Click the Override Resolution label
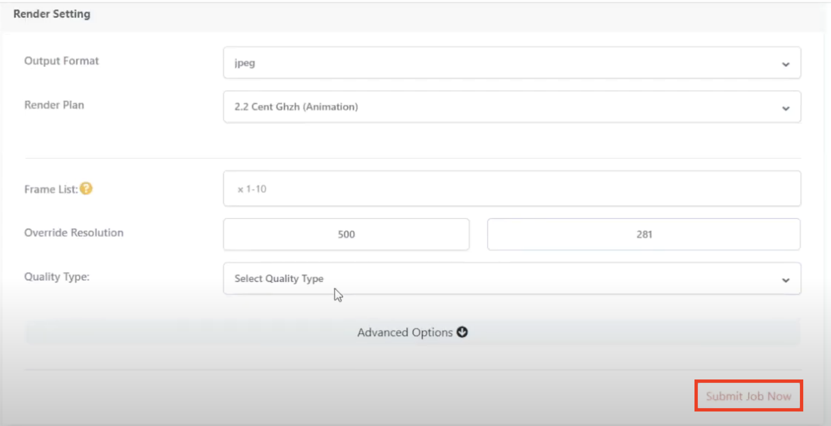 74,233
